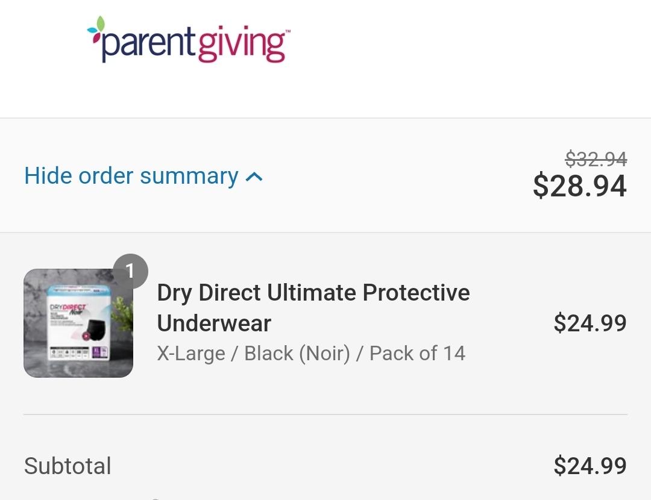This screenshot has width=651, height=500.
Task: Click the parentgiving logo
Action: (189, 40)
